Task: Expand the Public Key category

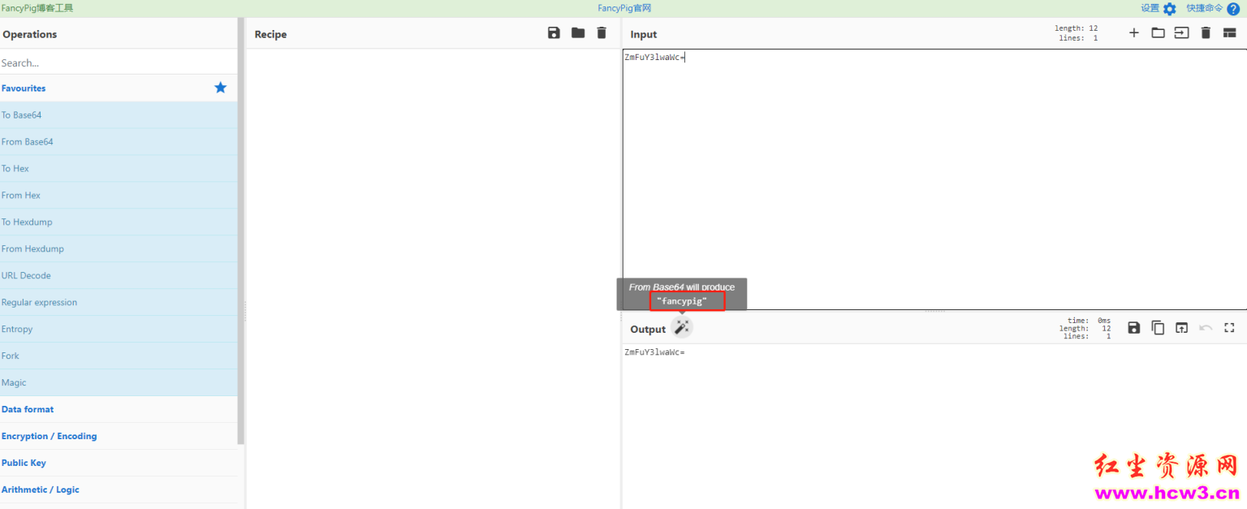Action: (x=119, y=463)
